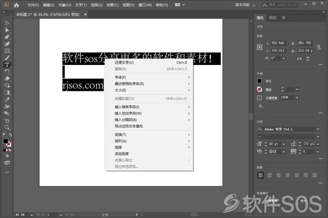Select the Direct Selection tool
This screenshot has height=218, width=328.
(x=7, y=30)
